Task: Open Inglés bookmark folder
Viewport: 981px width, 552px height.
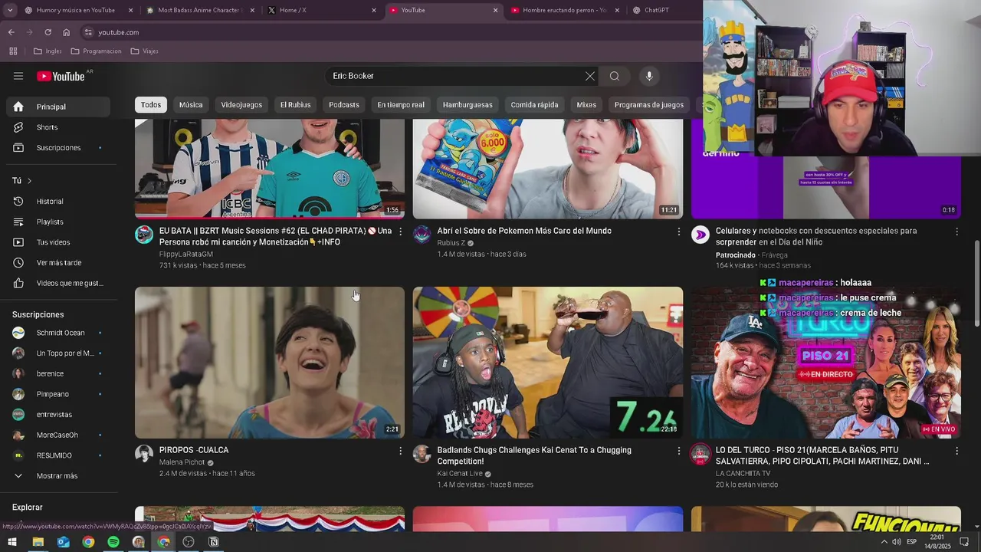Action: point(48,51)
